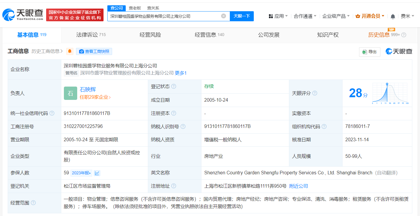Switch to 查公司 search tab
Viewport: 420px width, 216px height.
[116, 8]
